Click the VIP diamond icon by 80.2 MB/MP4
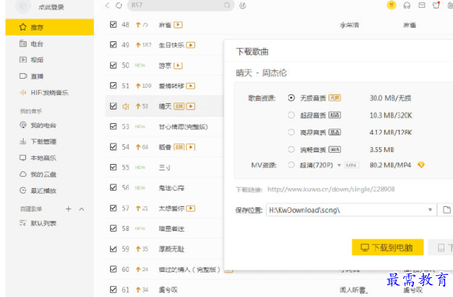 click(421, 165)
